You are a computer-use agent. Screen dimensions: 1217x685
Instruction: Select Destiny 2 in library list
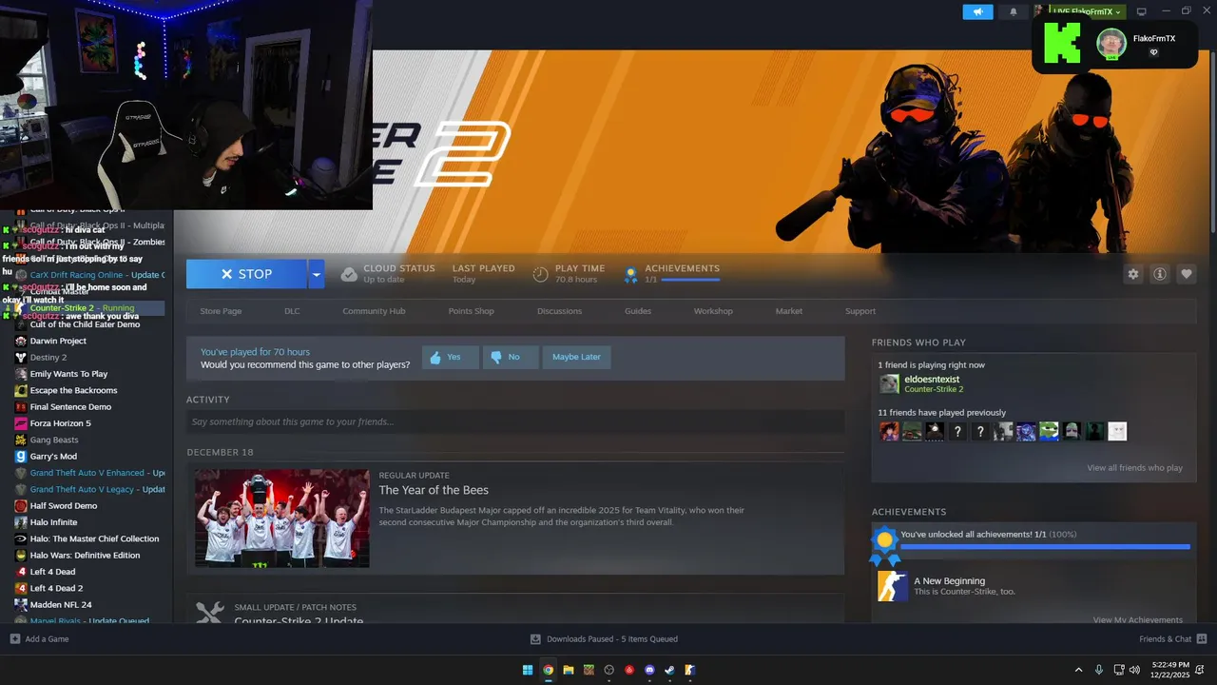point(48,358)
